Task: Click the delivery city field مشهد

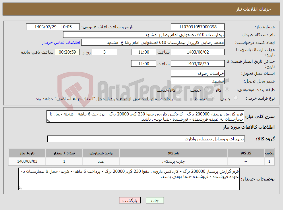Action: [x=198, y=81]
